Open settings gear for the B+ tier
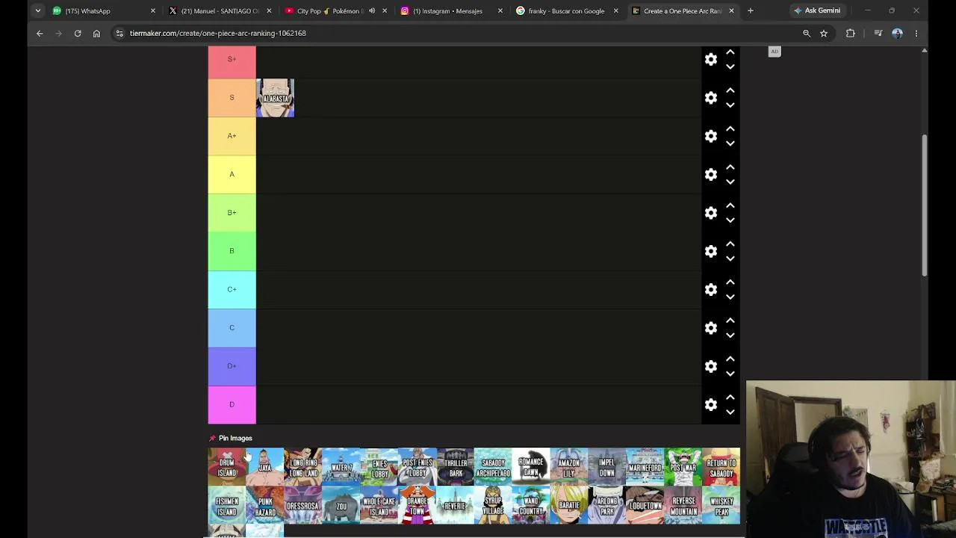 711,213
